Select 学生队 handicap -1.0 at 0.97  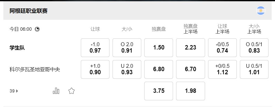coord(95,48)
